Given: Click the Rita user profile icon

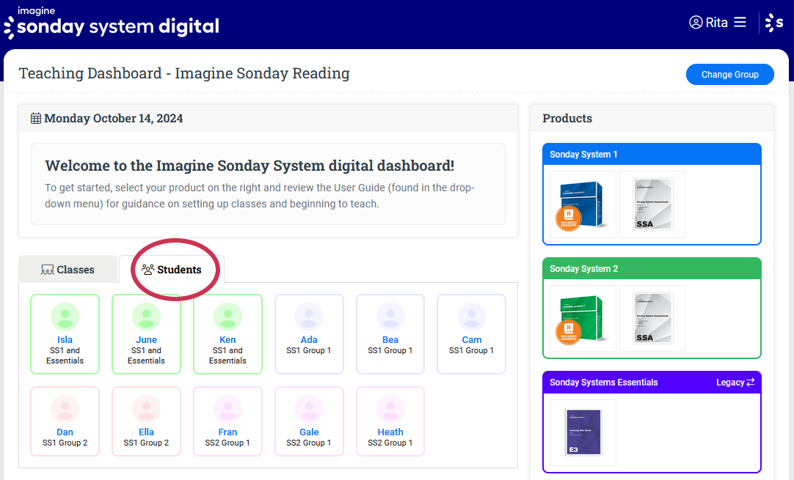Looking at the screenshot, I should [696, 23].
